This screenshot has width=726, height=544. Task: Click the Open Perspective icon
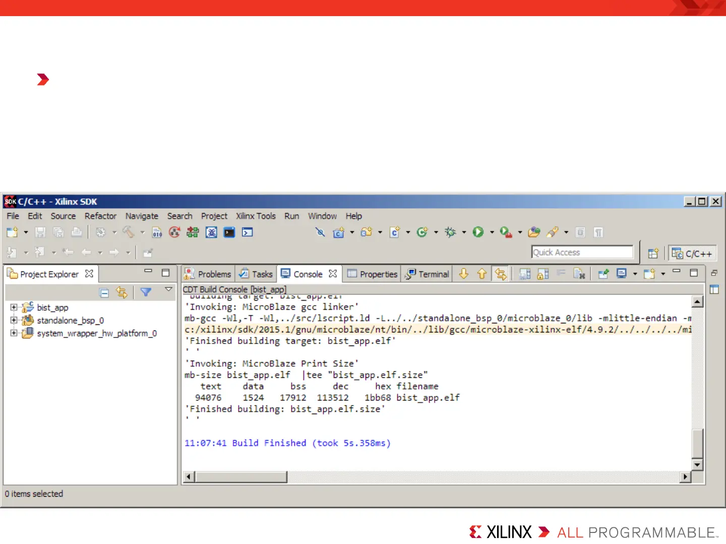click(653, 253)
